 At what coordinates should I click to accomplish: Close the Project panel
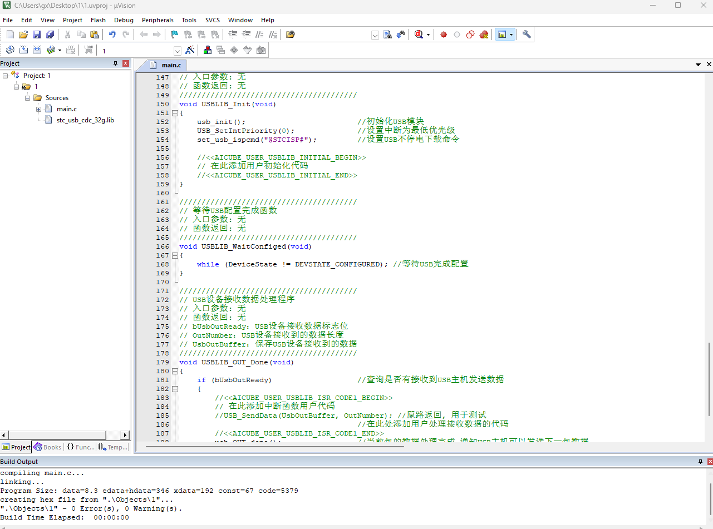(x=125, y=63)
